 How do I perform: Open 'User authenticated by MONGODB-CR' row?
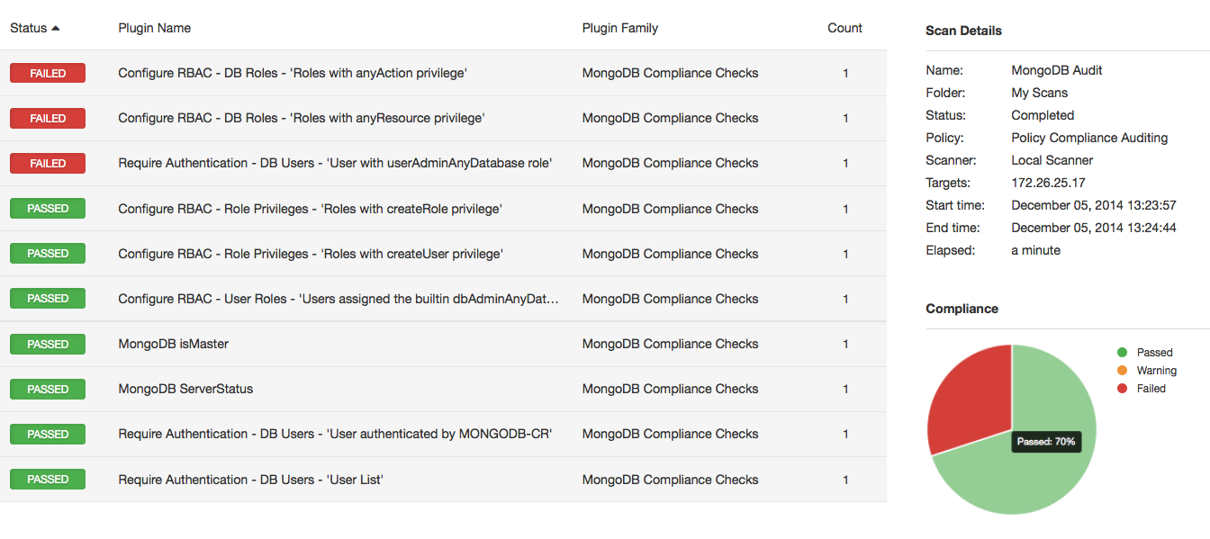tap(443, 434)
